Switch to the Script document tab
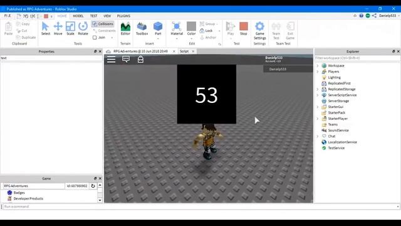The image size is (401, 226). [184, 51]
